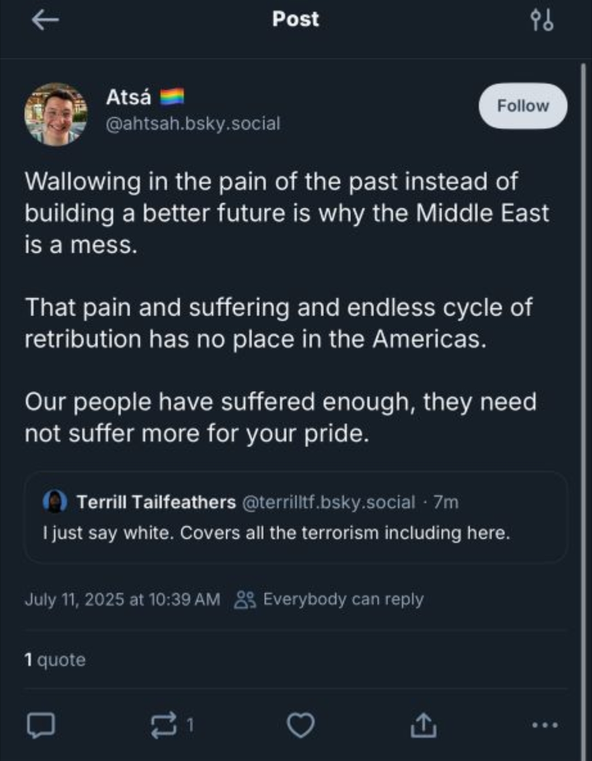Tap the back arrow icon

tap(45, 20)
